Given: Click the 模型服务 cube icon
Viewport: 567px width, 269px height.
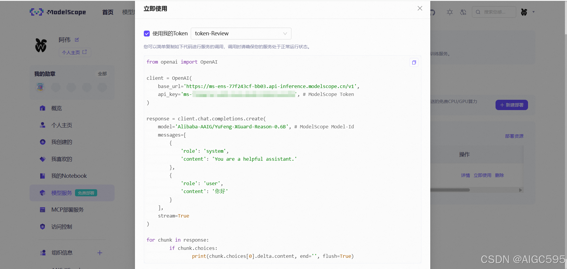Looking at the screenshot, I should coord(43,193).
